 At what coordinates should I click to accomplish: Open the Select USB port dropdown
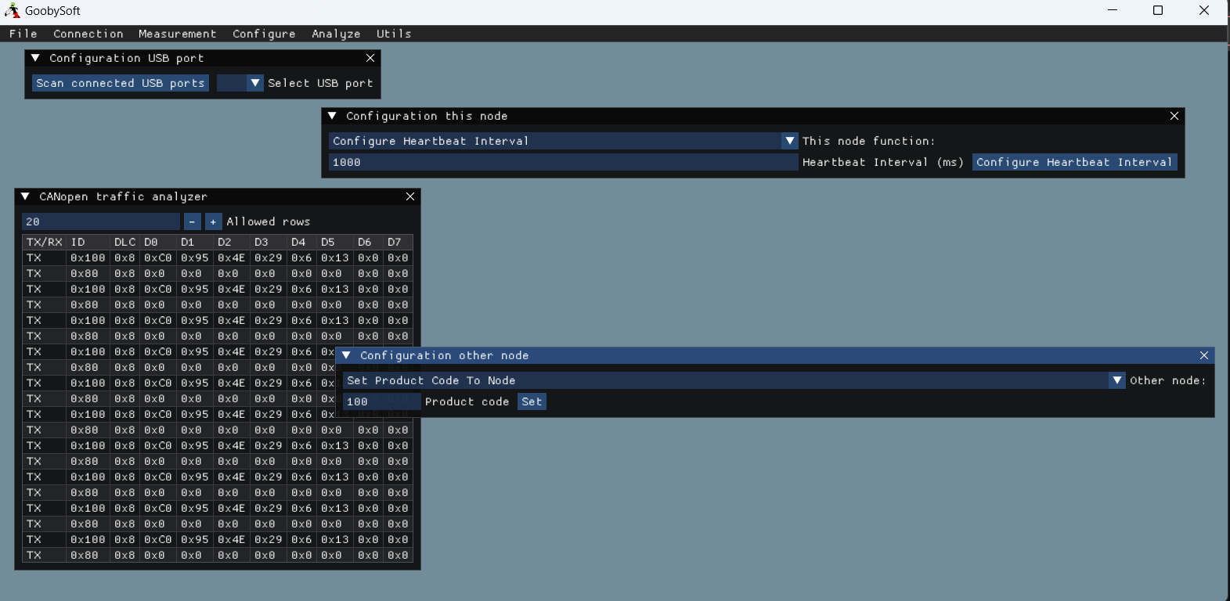[240, 83]
